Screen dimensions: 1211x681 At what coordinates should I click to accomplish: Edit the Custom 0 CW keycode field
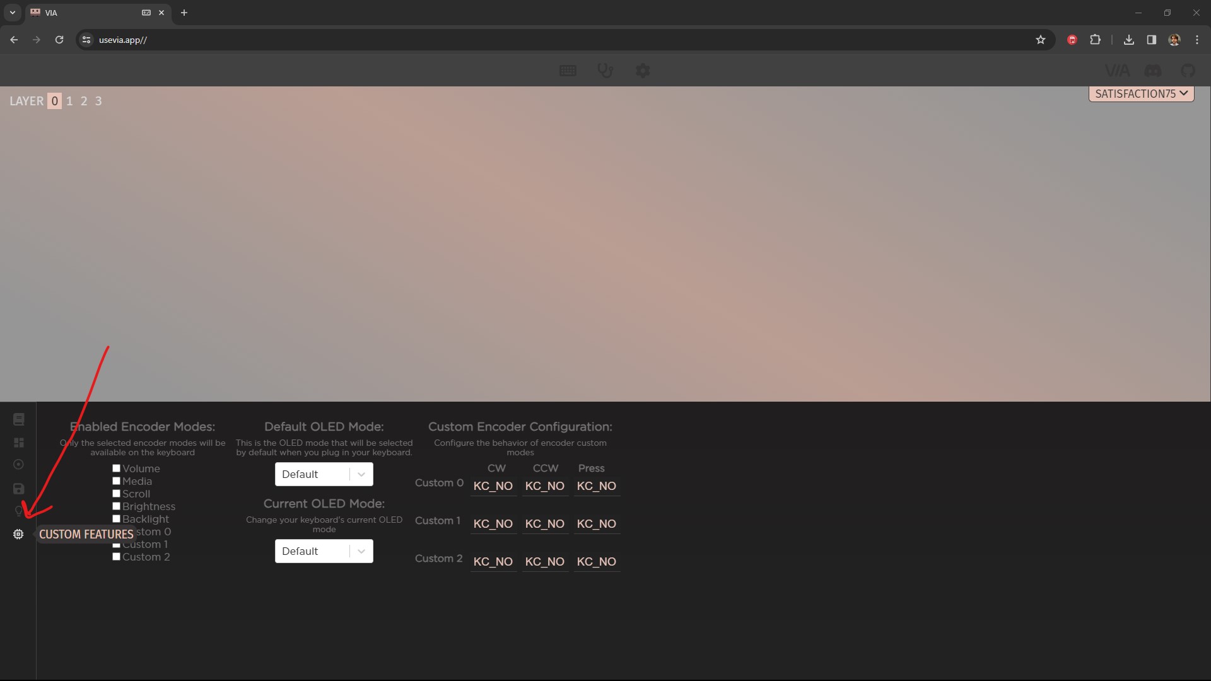(x=493, y=486)
